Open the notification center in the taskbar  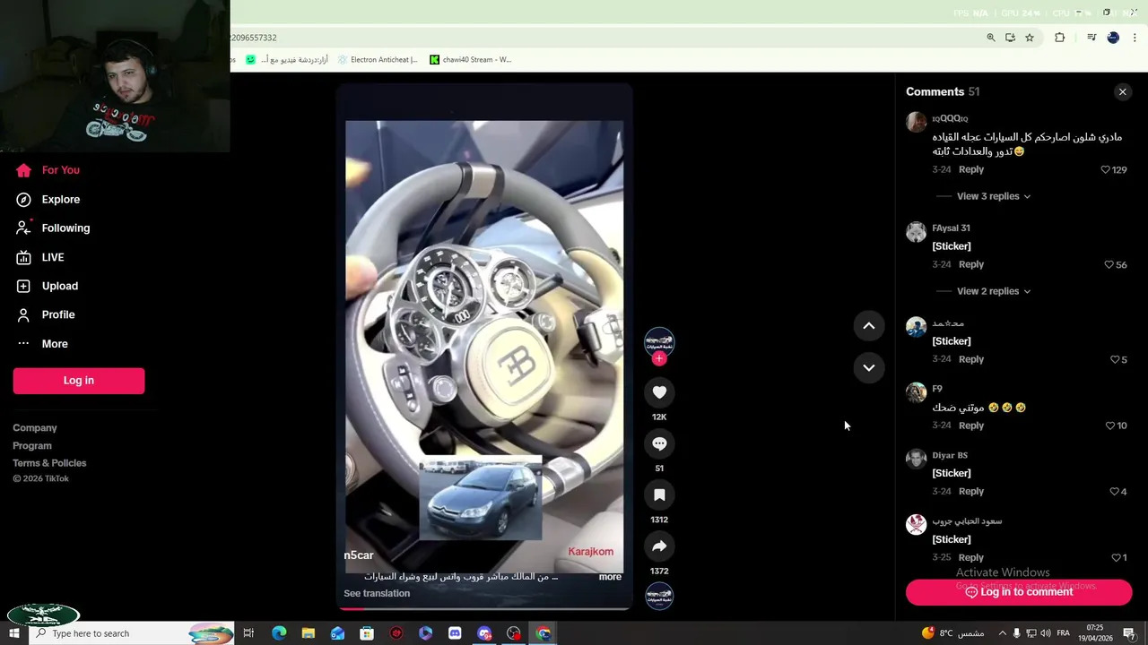[x=1129, y=633]
